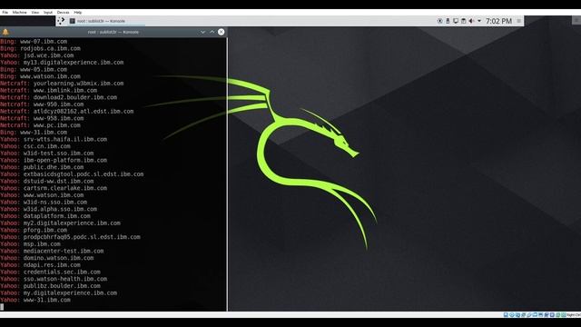Click the removable device tray icon
This screenshot has height=327, width=581.
coord(448,21)
